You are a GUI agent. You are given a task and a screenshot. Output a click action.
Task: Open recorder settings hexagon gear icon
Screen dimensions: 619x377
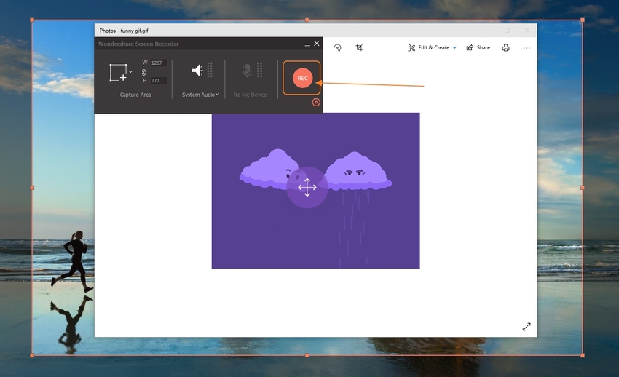(x=316, y=103)
